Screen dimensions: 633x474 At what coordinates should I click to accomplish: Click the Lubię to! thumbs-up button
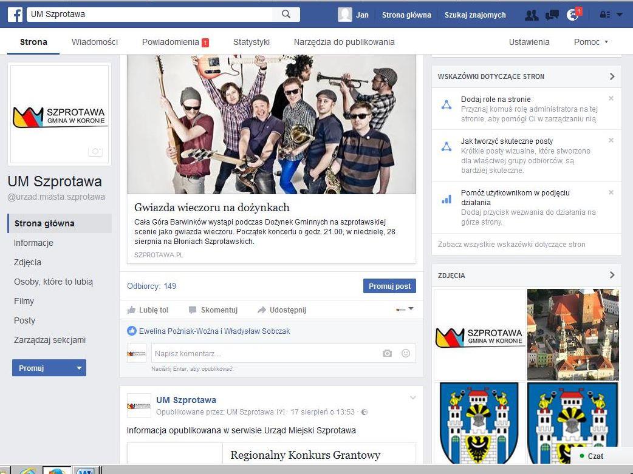tap(148, 310)
